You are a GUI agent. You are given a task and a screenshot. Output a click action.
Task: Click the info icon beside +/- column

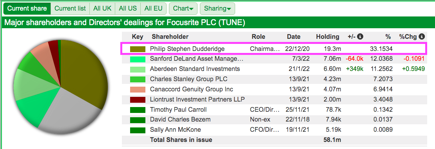[361, 36]
